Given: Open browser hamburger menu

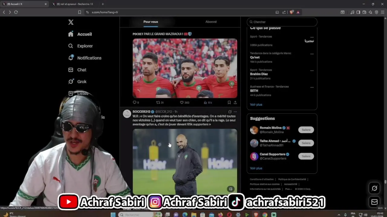Looking at the screenshot, I should tap(383, 12).
